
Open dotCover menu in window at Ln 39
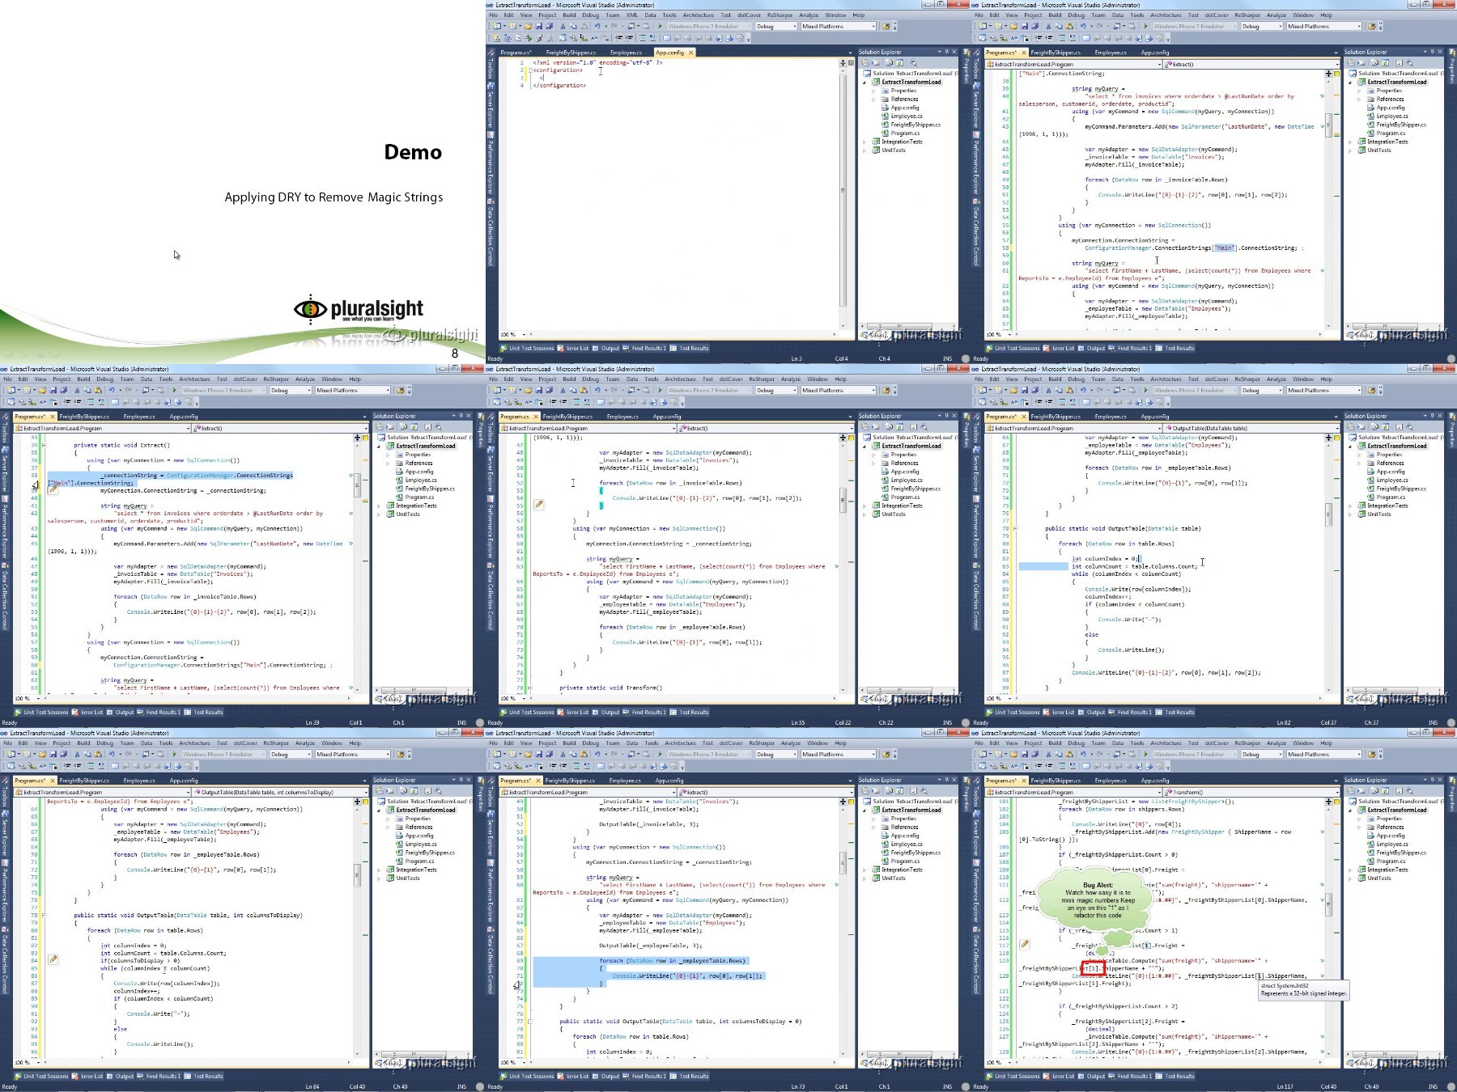point(245,379)
